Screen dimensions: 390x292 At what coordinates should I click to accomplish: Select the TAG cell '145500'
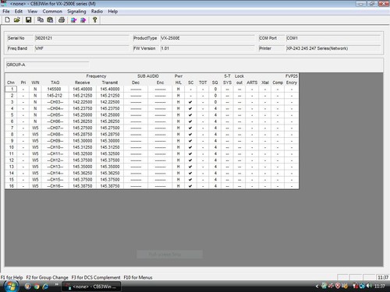(55, 89)
